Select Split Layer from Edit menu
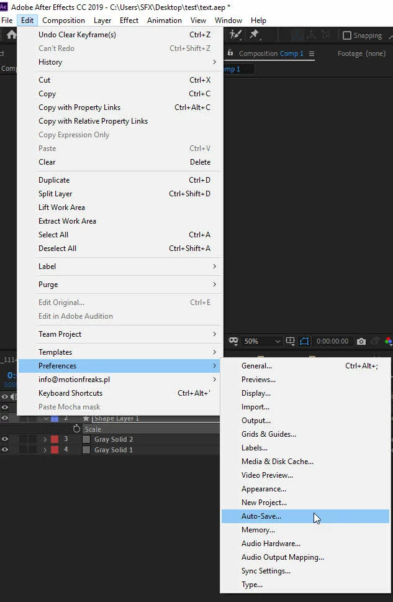The image size is (393, 602). click(121, 193)
